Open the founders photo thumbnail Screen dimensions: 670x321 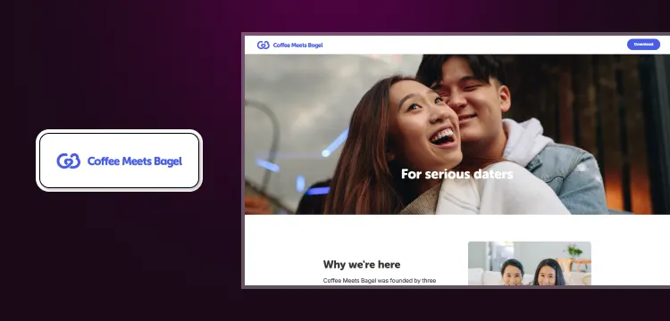coord(530,263)
